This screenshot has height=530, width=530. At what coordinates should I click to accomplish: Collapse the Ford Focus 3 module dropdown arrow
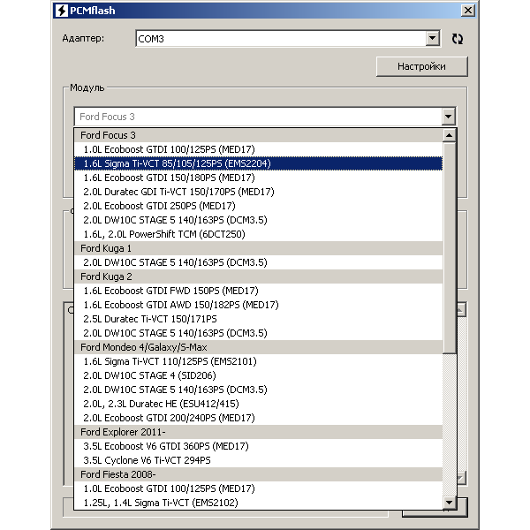pos(448,117)
